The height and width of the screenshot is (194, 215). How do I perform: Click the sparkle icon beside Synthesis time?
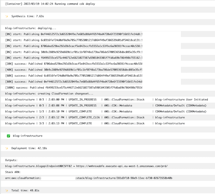(x=7, y=17)
